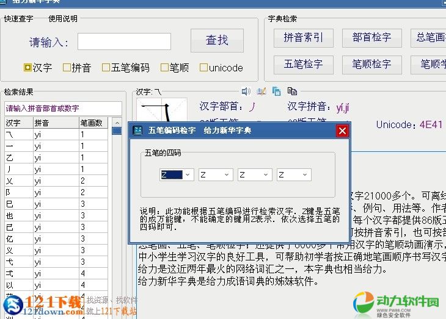Viewport: 446px width, 319px height.
Task: Open the 拼音索引 lookup
Action: 303,38
